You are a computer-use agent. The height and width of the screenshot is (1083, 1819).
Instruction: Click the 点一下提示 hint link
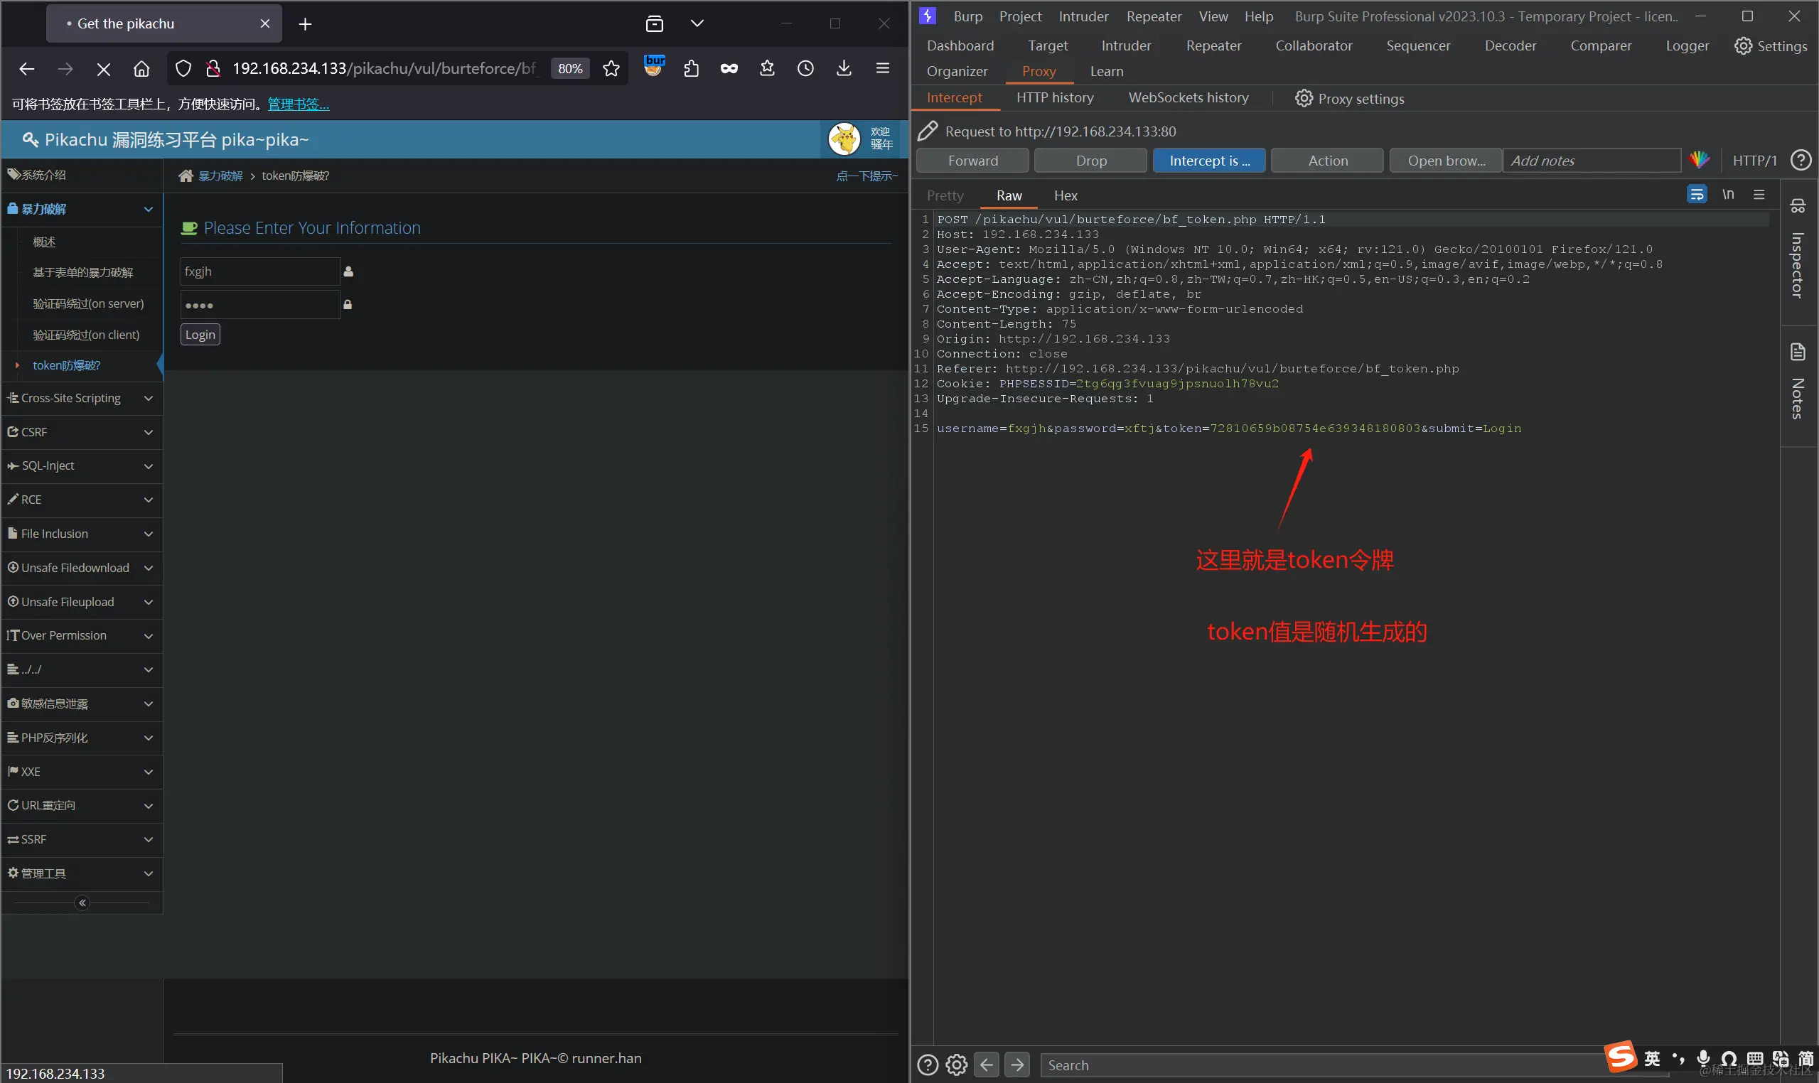866,176
